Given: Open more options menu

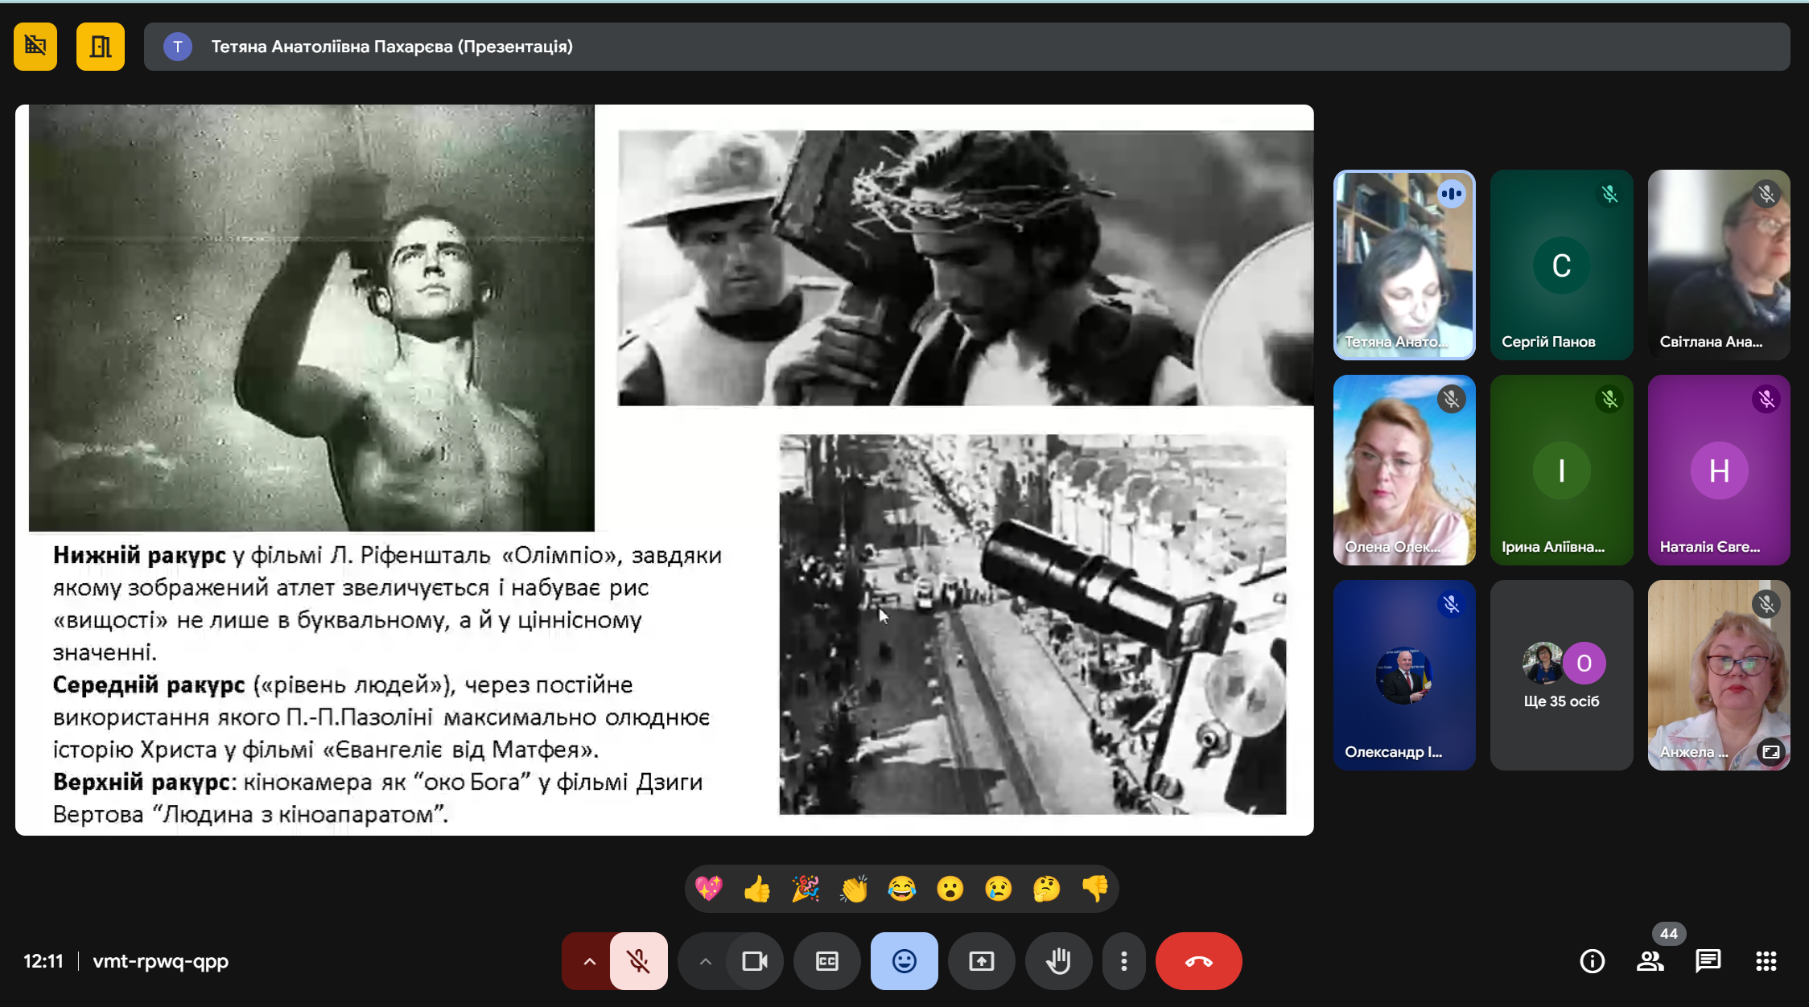Looking at the screenshot, I should coord(1124,961).
